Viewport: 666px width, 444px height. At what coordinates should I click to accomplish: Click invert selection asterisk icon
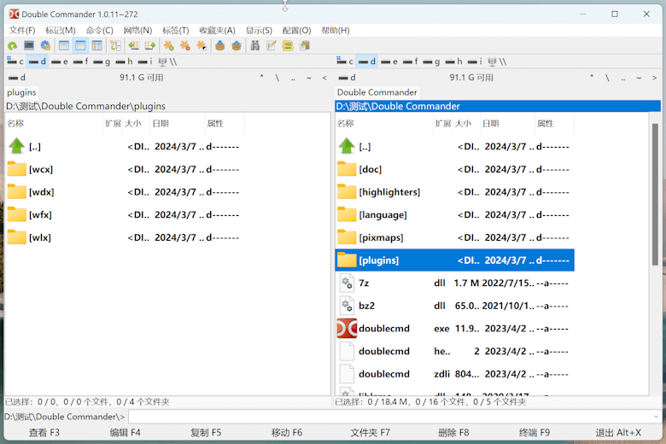click(x=202, y=45)
